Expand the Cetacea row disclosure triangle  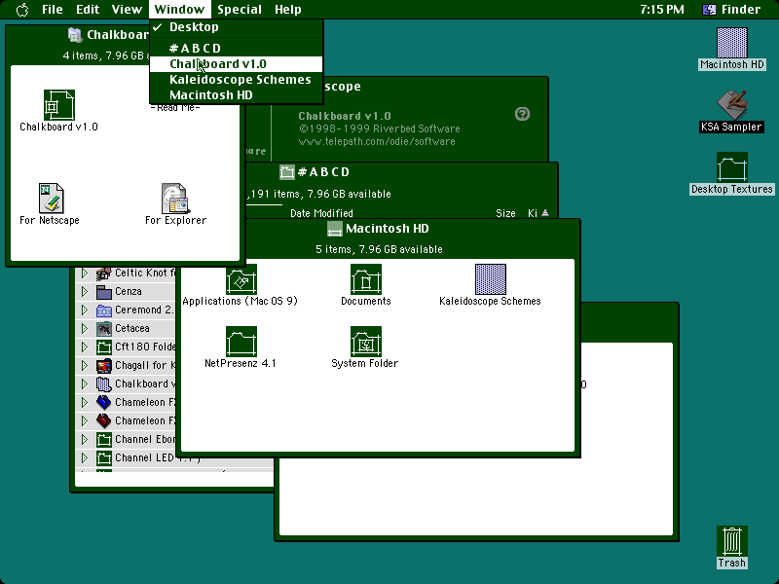(x=85, y=329)
